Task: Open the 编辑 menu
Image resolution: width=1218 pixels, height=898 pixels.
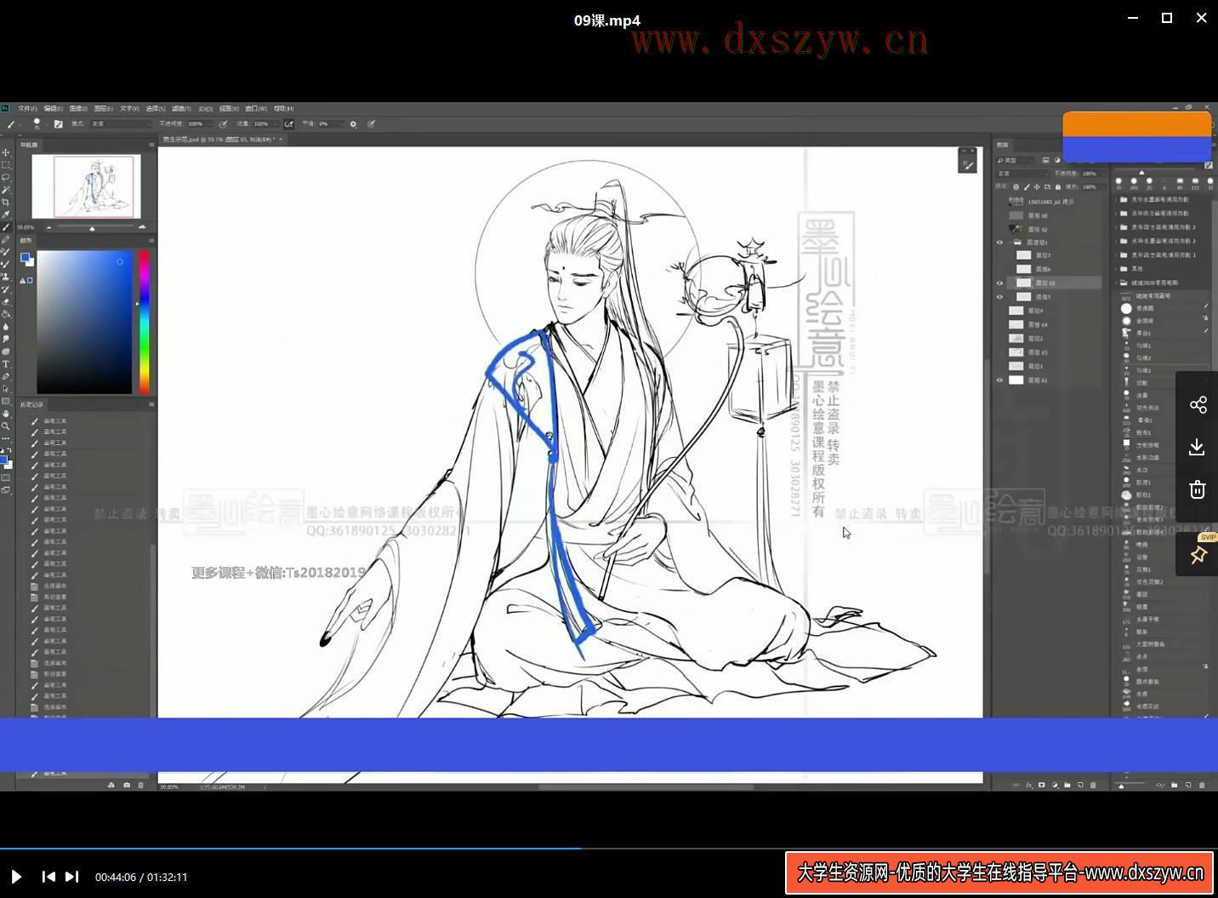Action: pyautogui.click(x=53, y=109)
